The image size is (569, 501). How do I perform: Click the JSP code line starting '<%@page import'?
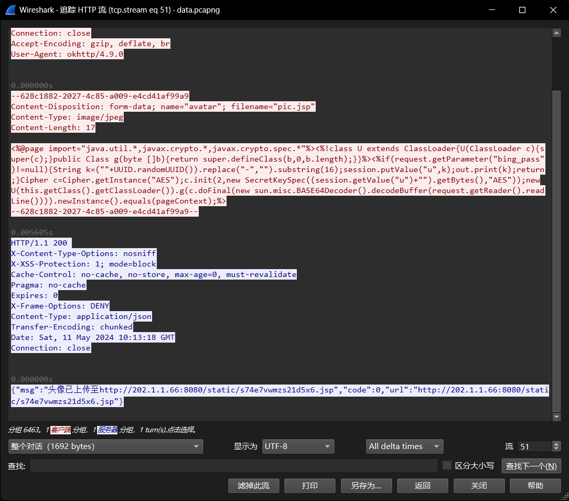coord(278,148)
